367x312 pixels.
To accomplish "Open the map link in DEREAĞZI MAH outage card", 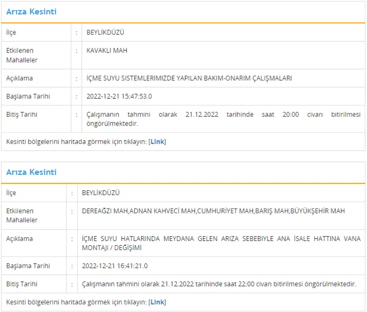I will pyautogui.click(x=157, y=302).
